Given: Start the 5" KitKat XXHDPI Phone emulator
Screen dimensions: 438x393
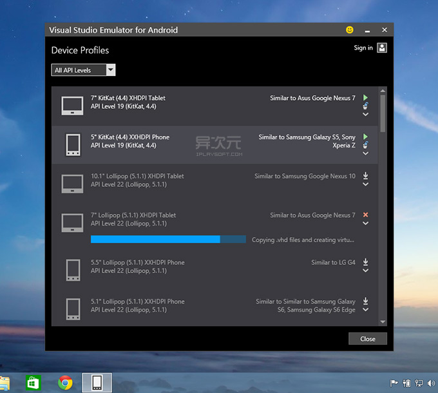Looking at the screenshot, I should pos(365,137).
